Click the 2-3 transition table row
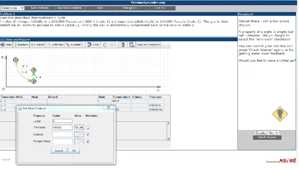The image size is (299, 169). coord(31,101)
